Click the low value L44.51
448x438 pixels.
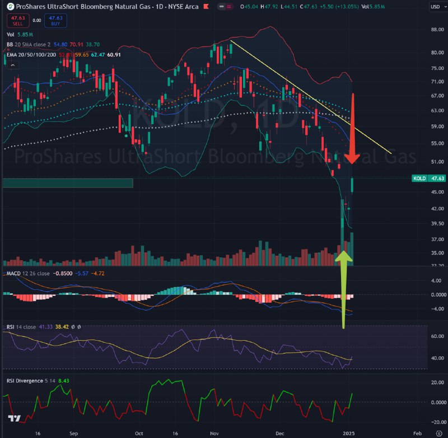point(289,6)
